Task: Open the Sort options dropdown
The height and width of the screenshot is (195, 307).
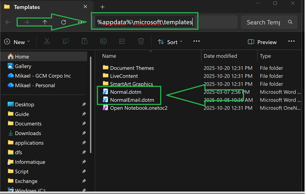Action: pos(170,42)
